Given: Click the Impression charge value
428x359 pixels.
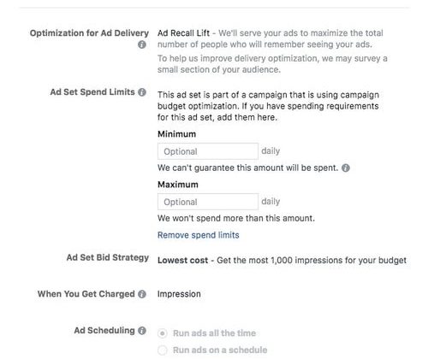Looking at the screenshot, I should (179, 294).
